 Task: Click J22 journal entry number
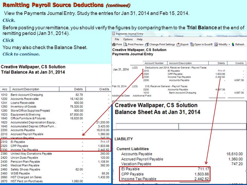[135, 68]
